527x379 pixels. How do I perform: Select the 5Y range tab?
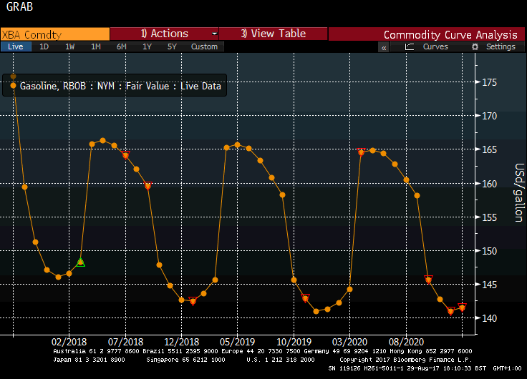coord(172,46)
